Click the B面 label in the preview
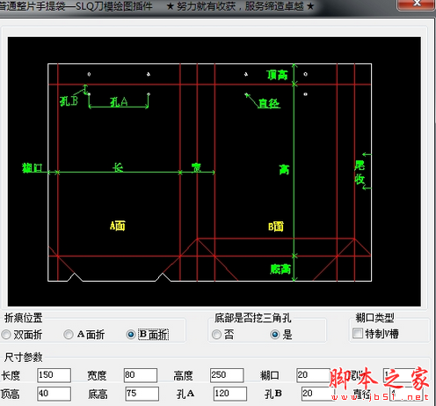436x406 pixels. click(x=276, y=226)
